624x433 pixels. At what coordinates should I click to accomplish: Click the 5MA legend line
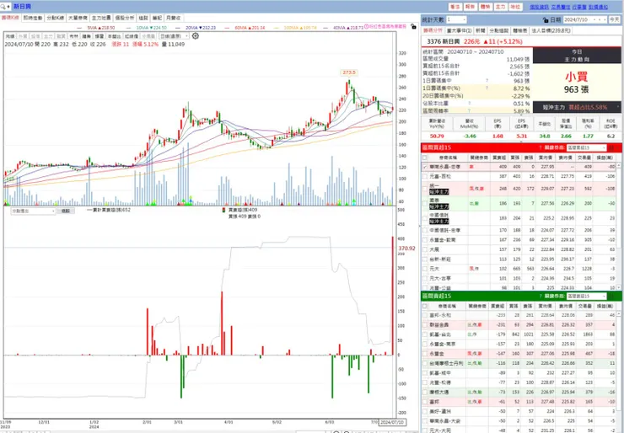[x=96, y=28]
